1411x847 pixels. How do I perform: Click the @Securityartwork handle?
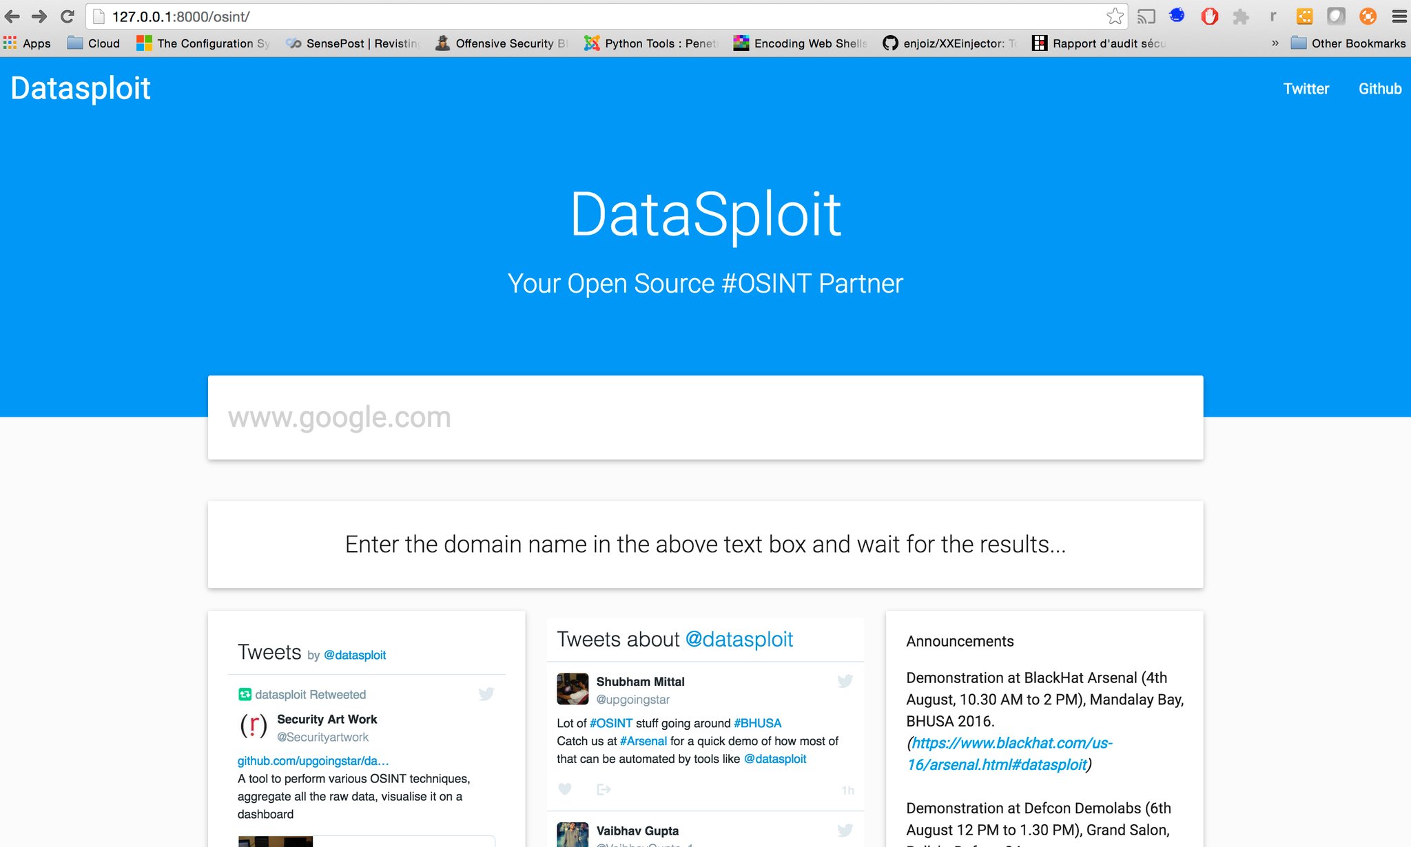(322, 737)
